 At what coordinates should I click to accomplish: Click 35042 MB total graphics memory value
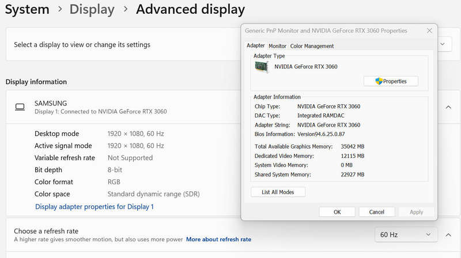coord(353,146)
